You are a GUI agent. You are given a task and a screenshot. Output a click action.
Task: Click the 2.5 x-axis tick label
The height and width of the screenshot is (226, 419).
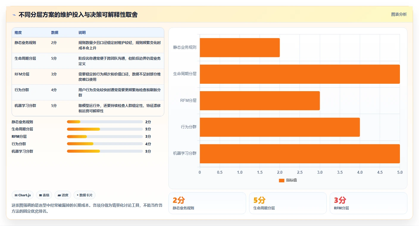(x=300, y=173)
